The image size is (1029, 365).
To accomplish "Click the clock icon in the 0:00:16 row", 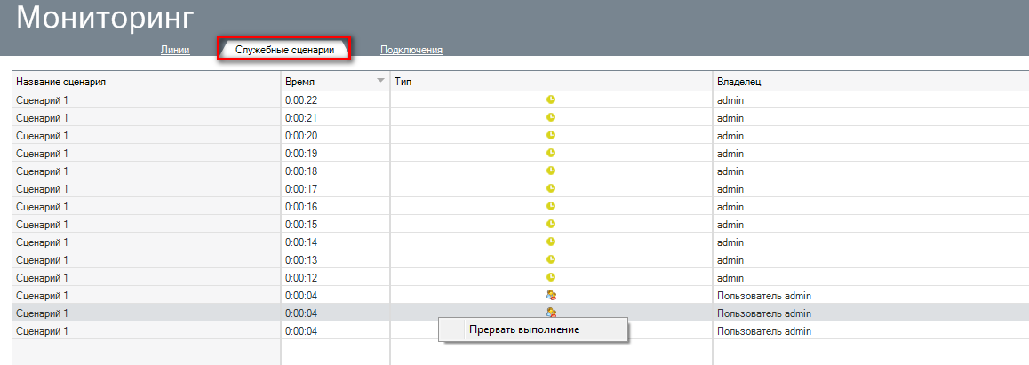I will [x=551, y=207].
